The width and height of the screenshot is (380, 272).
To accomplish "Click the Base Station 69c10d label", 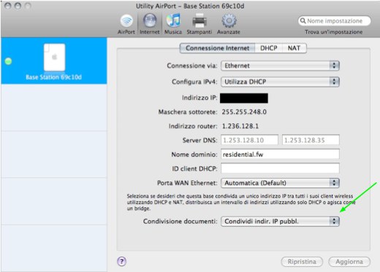I will pos(53,77).
